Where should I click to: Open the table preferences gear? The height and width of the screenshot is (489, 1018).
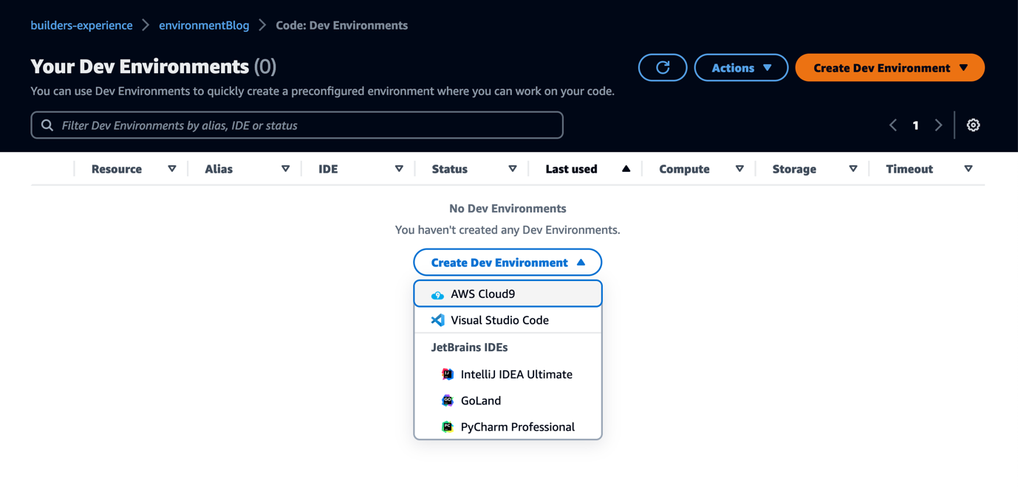coord(973,125)
